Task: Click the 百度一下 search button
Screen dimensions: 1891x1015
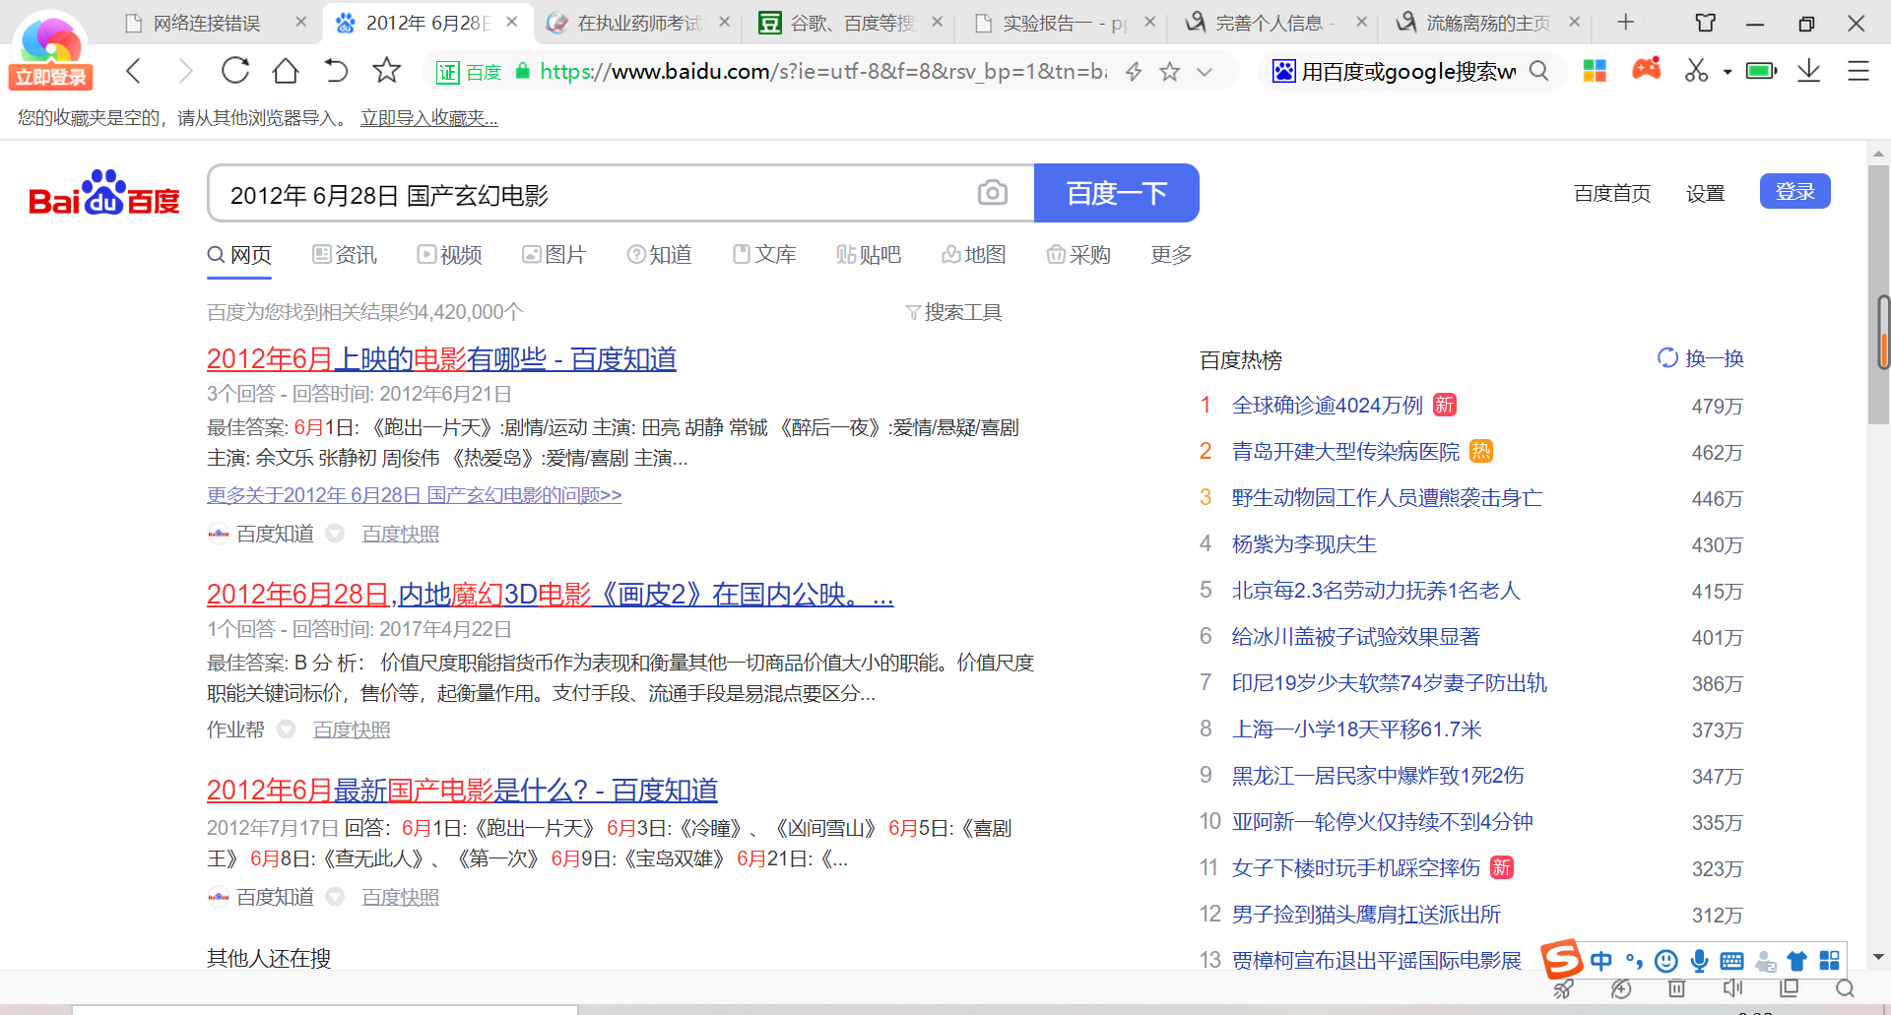Action: [x=1117, y=193]
